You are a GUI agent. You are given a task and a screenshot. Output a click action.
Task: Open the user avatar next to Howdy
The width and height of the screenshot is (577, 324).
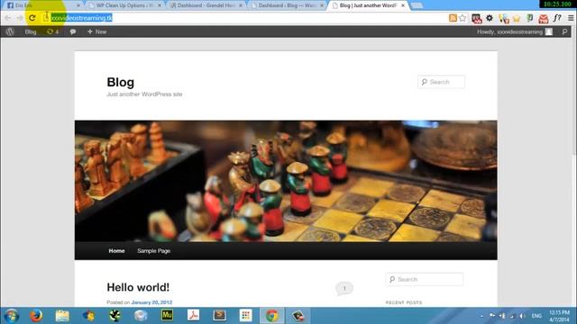[549, 31]
